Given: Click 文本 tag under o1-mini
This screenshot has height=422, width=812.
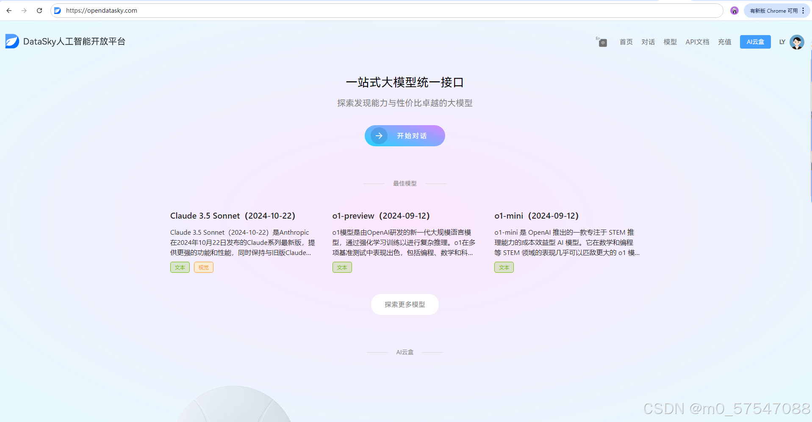Looking at the screenshot, I should tap(504, 267).
